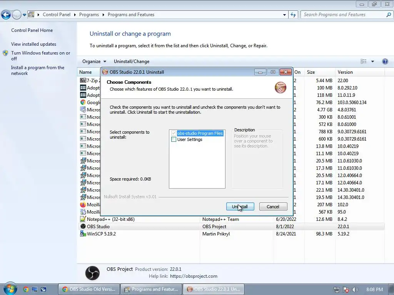The height and width of the screenshot is (295, 394).
Task: Check the User Settings checkbox
Action: 174,139
